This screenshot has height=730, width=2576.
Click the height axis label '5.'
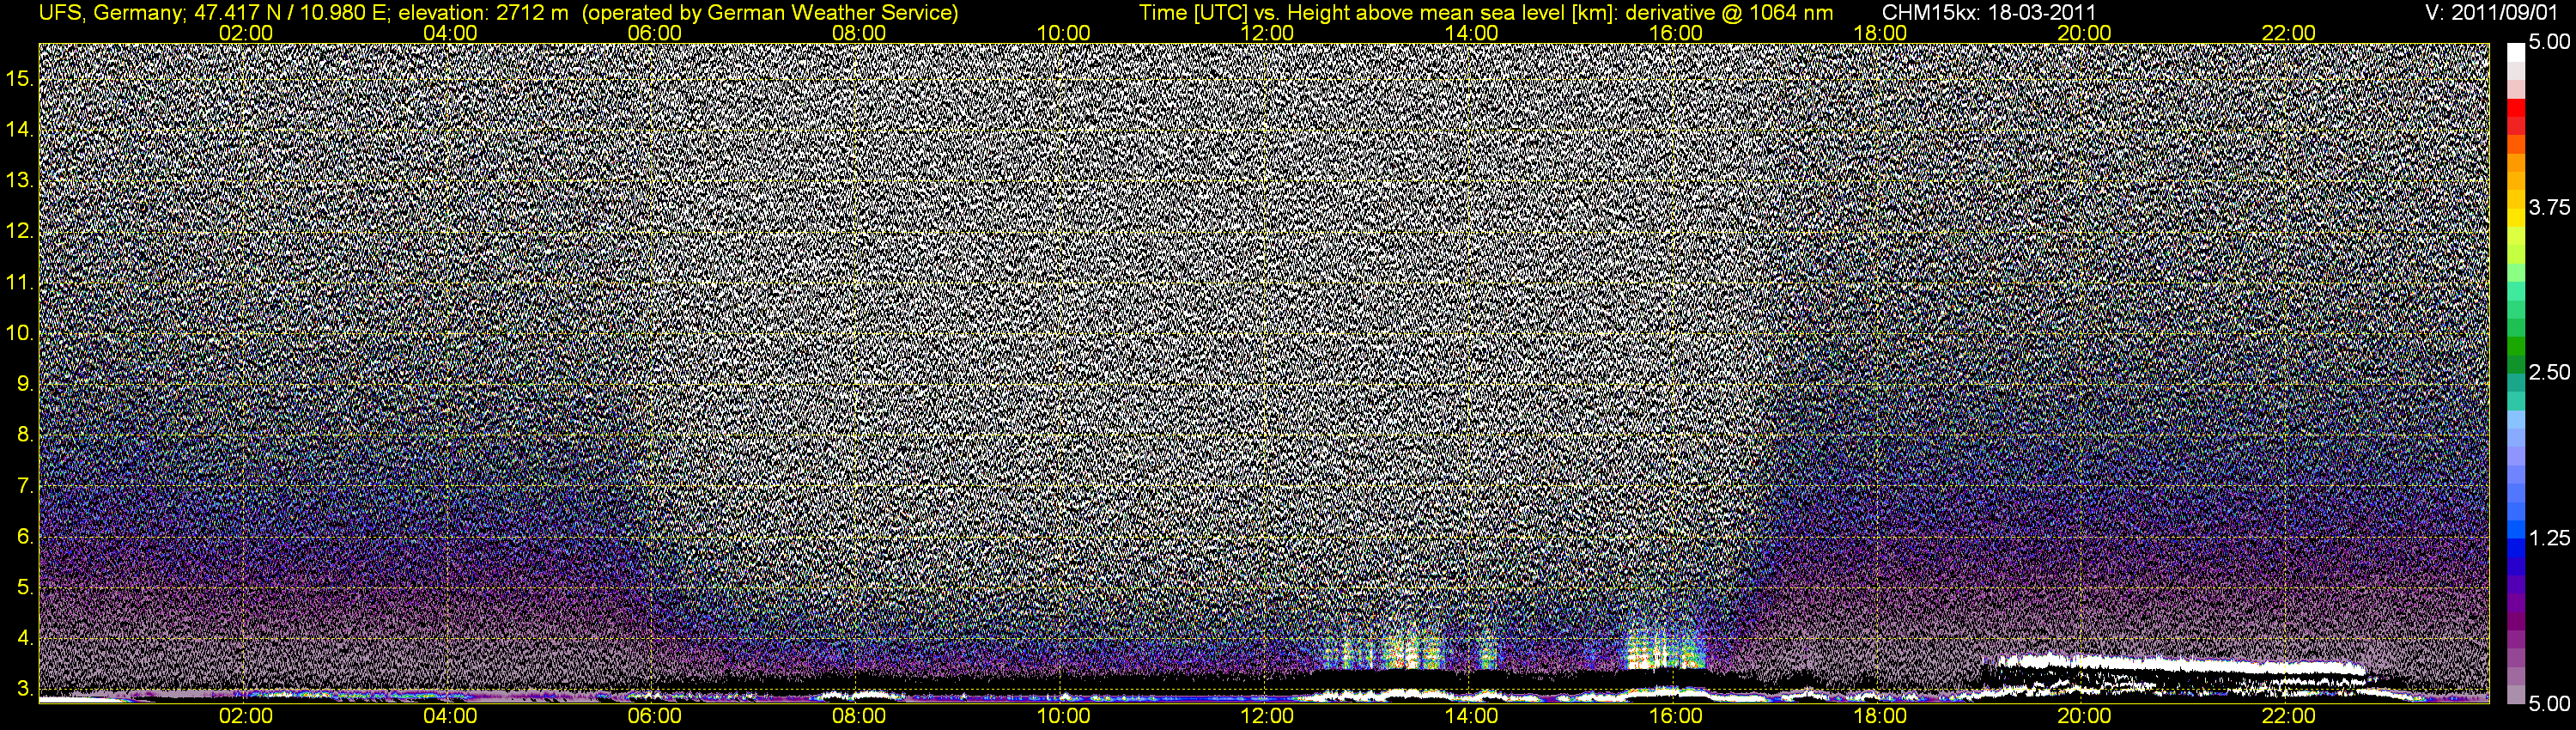[25, 587]
